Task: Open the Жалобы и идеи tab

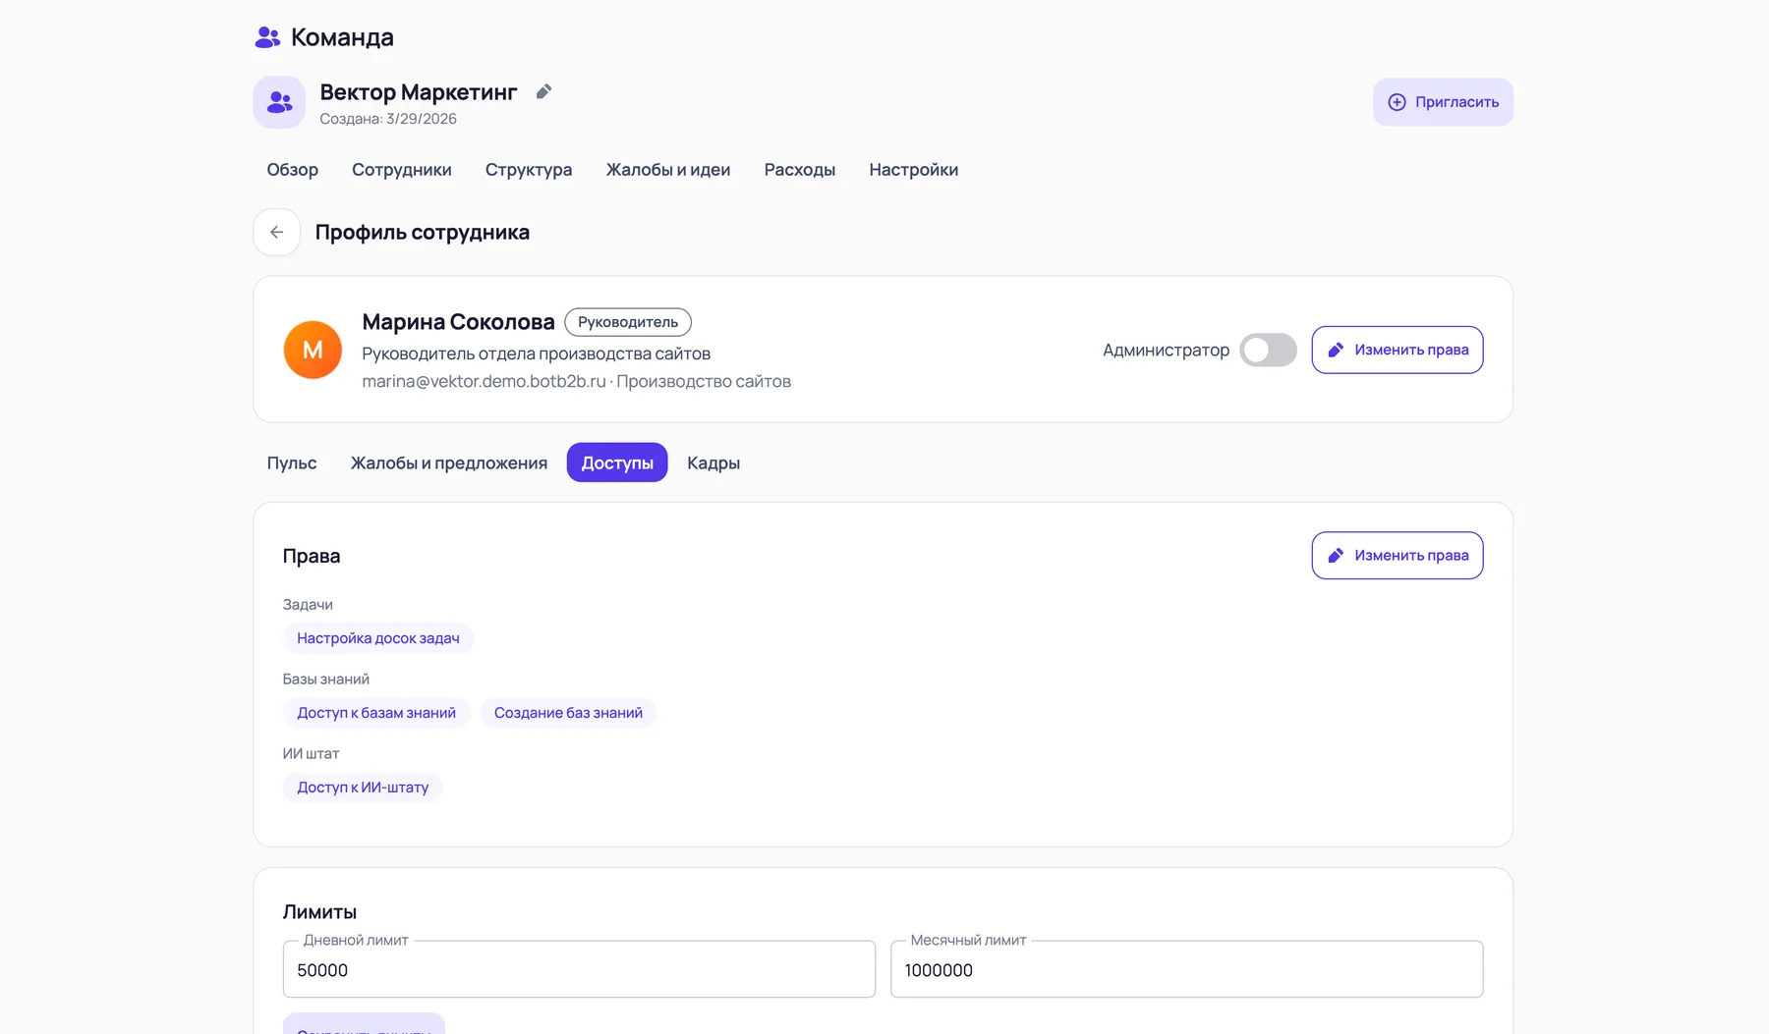Action: pyautogui.click(x=668, y=170)
